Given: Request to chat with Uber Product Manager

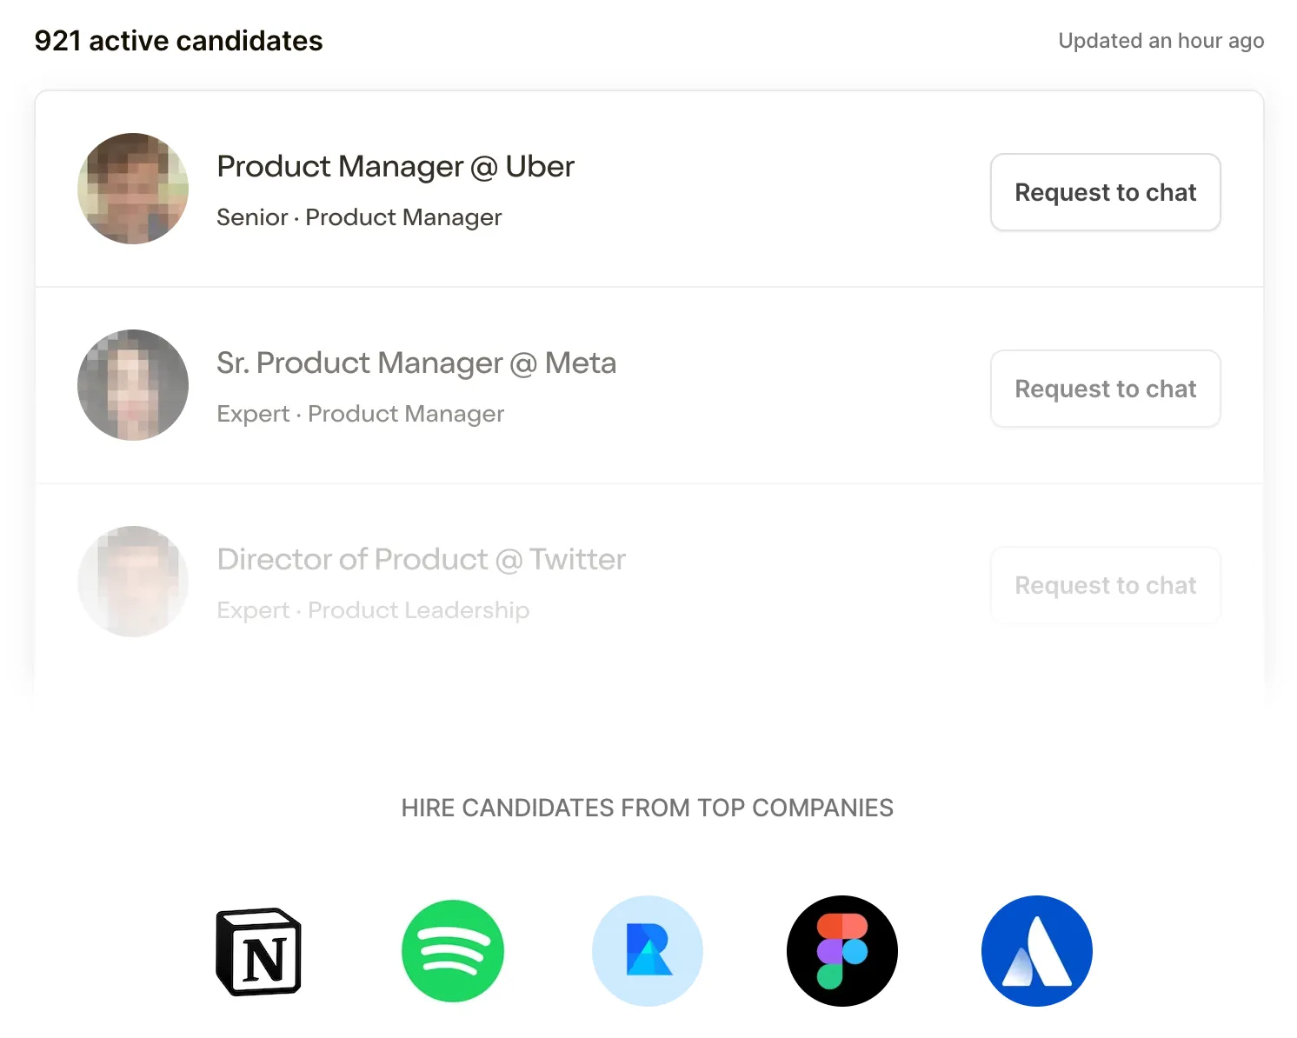Looking at the screenshot, I should point(1106,192).
